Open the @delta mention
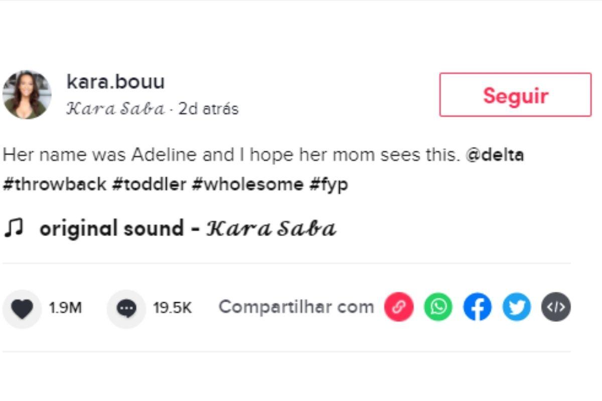602x401 pixels. [x=495, y=155]
